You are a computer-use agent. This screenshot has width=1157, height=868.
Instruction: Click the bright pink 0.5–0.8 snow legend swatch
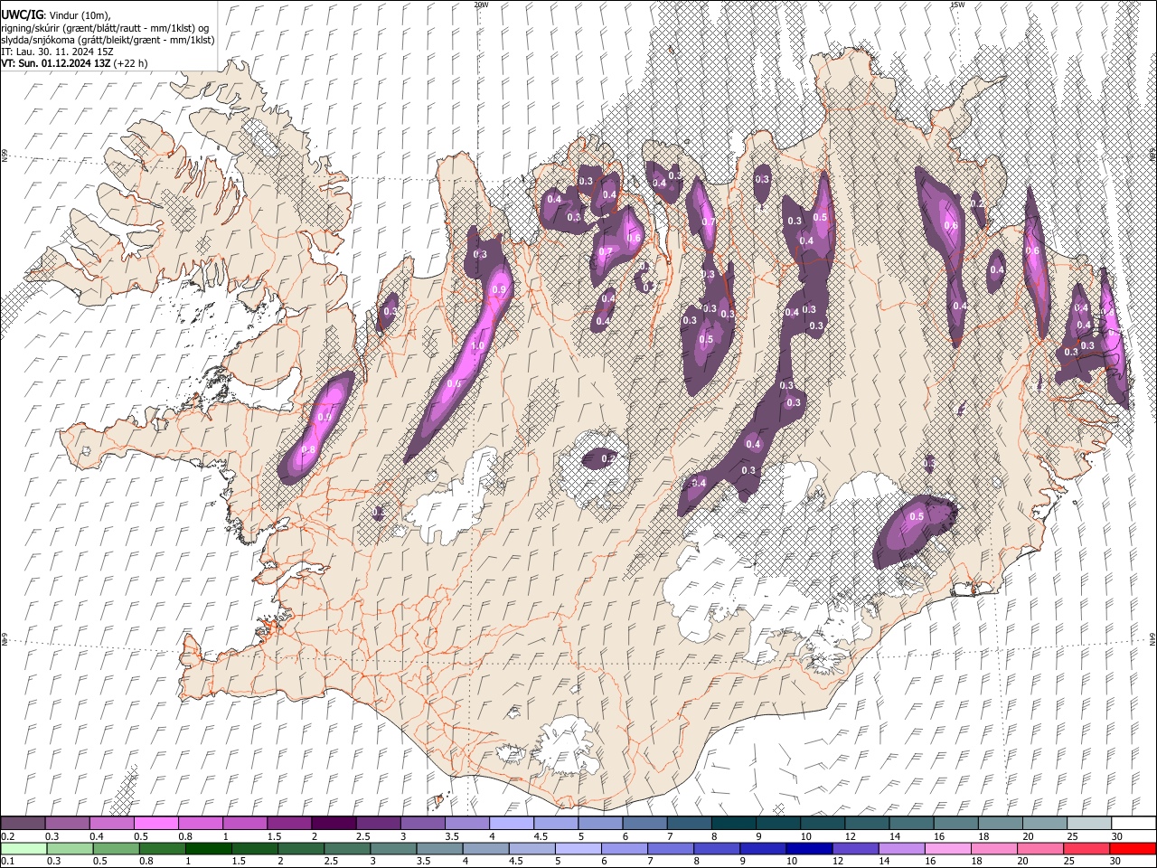(156, 824)
